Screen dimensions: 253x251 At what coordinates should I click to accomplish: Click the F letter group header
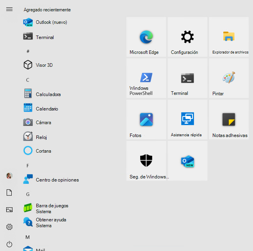click(x=28, y=166)
